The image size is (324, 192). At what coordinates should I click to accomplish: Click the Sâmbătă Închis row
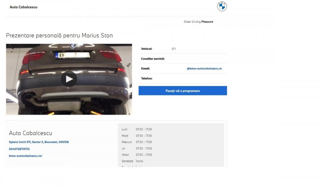pos(132,161)
